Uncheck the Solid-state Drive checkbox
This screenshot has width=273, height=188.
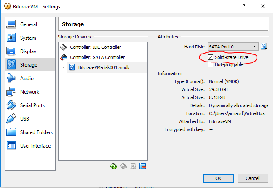[211, 56]
